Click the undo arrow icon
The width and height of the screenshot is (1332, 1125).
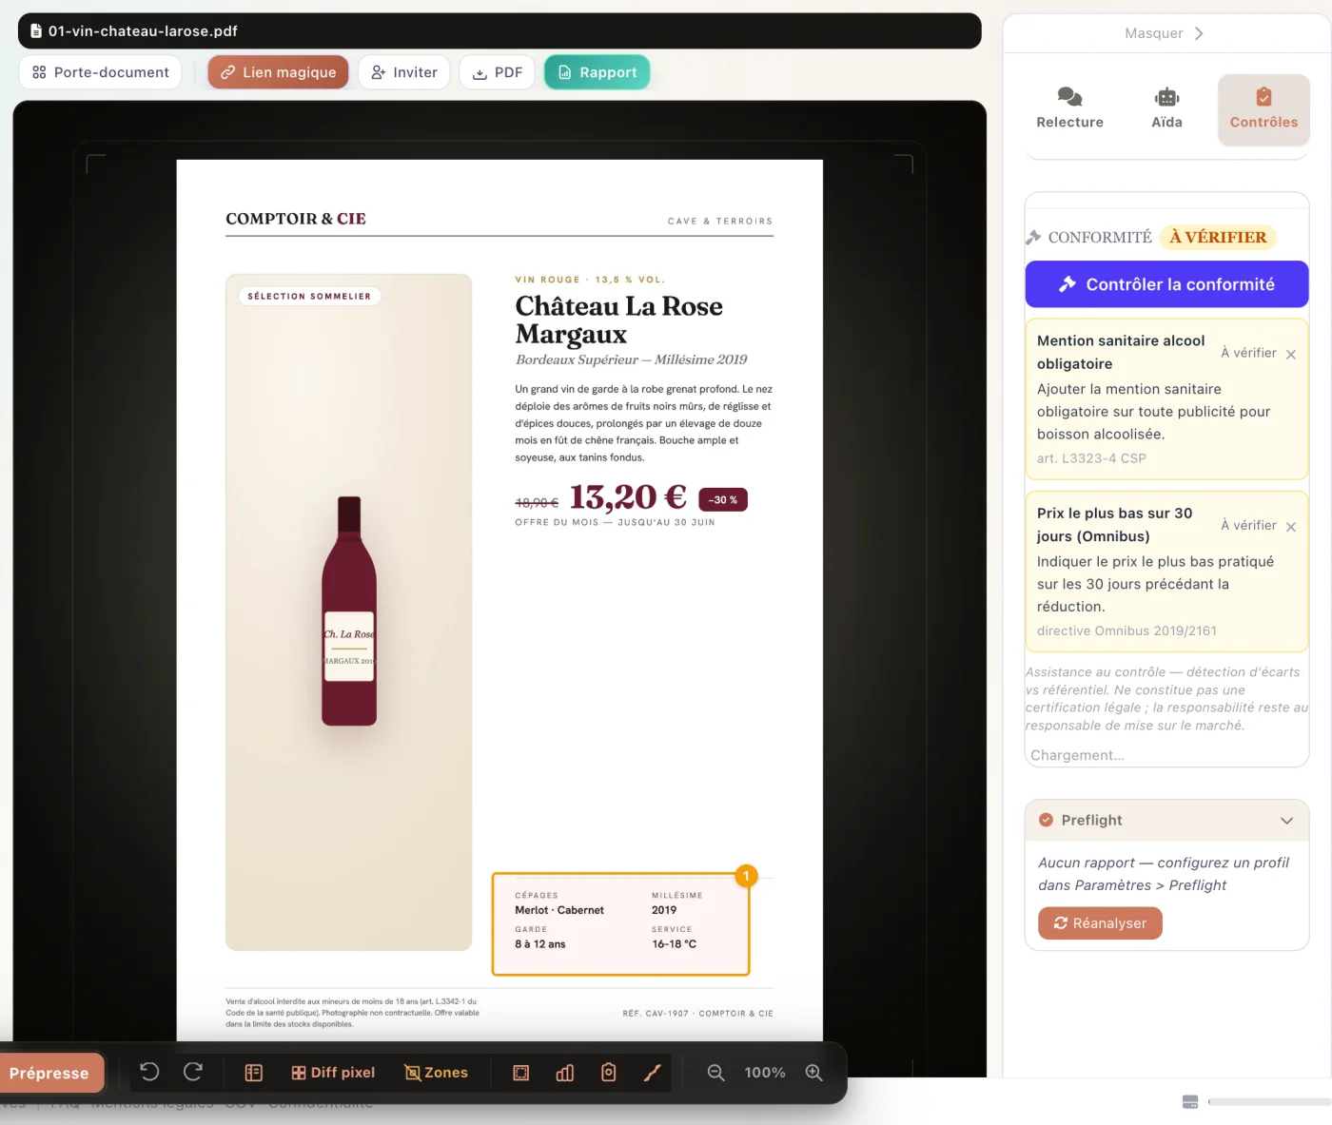tap(149, 1072)
